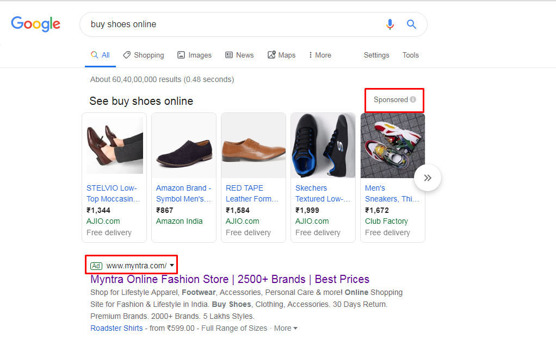Click the blue search magnifier button

(x=411, y=24)
